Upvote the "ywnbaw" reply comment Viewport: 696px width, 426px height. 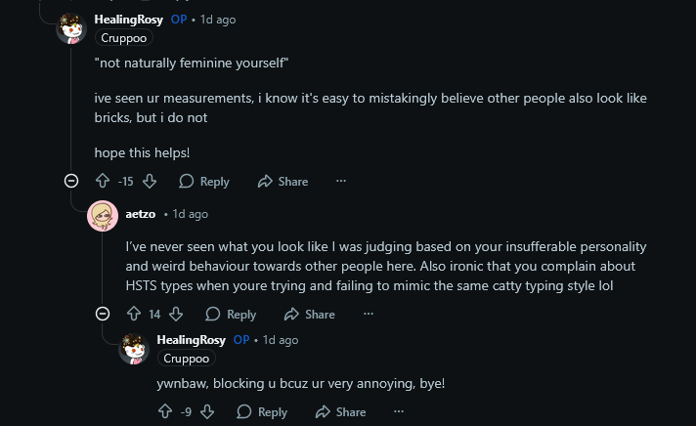165,411
